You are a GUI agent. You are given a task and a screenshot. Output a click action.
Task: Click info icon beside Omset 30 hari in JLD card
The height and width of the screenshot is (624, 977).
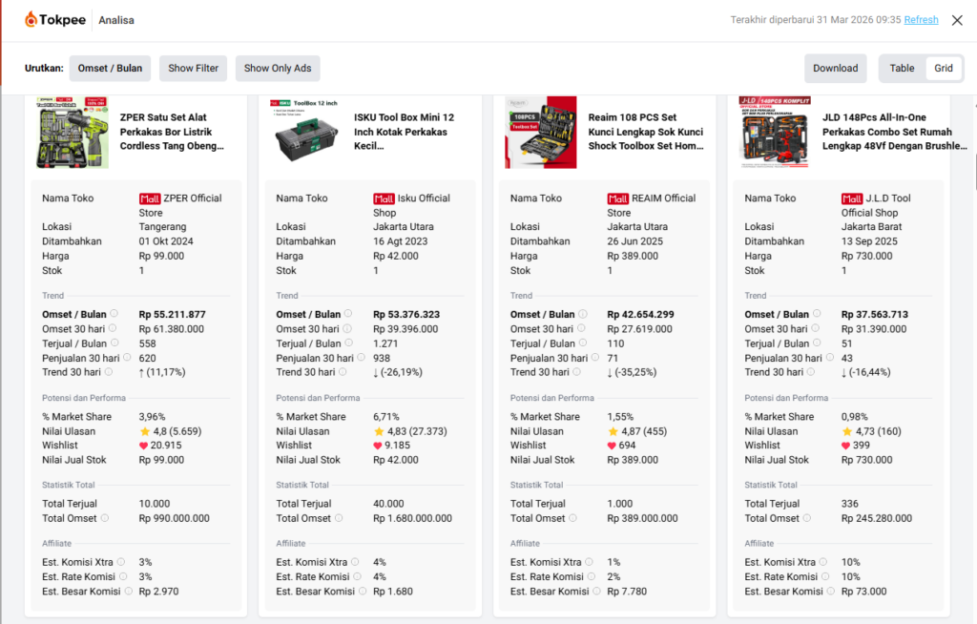[x=816, y=328]
